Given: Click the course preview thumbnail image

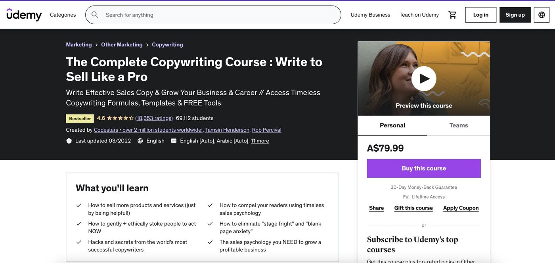Looking at the screenshot, I should pos(424,79).
